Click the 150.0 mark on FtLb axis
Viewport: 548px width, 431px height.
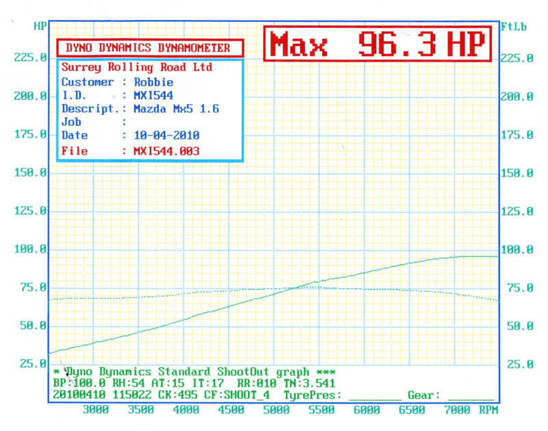[x=517, y=173]
